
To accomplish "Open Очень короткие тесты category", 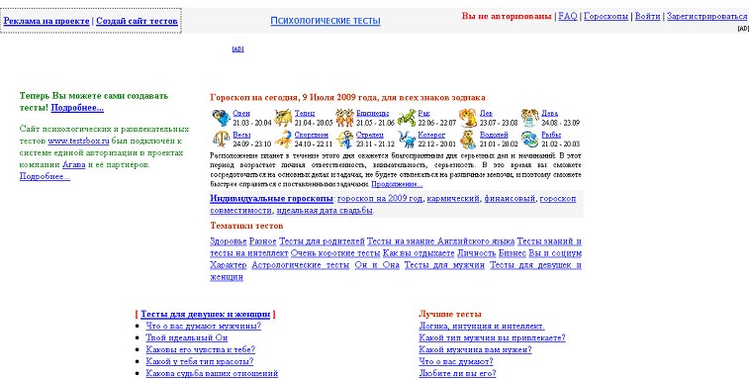I will (x=335, y=253).
